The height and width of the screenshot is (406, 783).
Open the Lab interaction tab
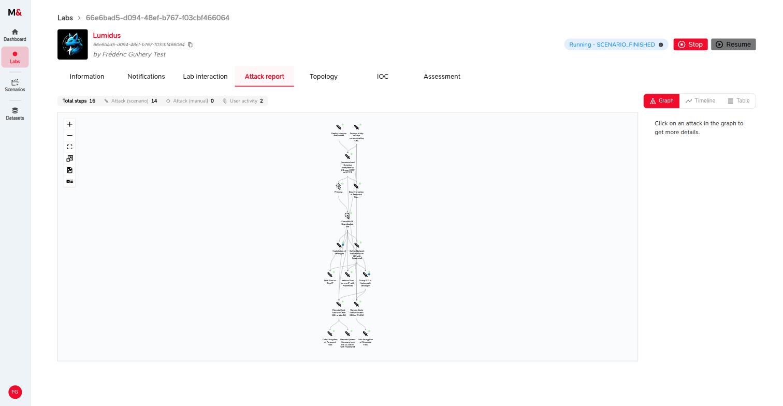(x=205, y=77)
